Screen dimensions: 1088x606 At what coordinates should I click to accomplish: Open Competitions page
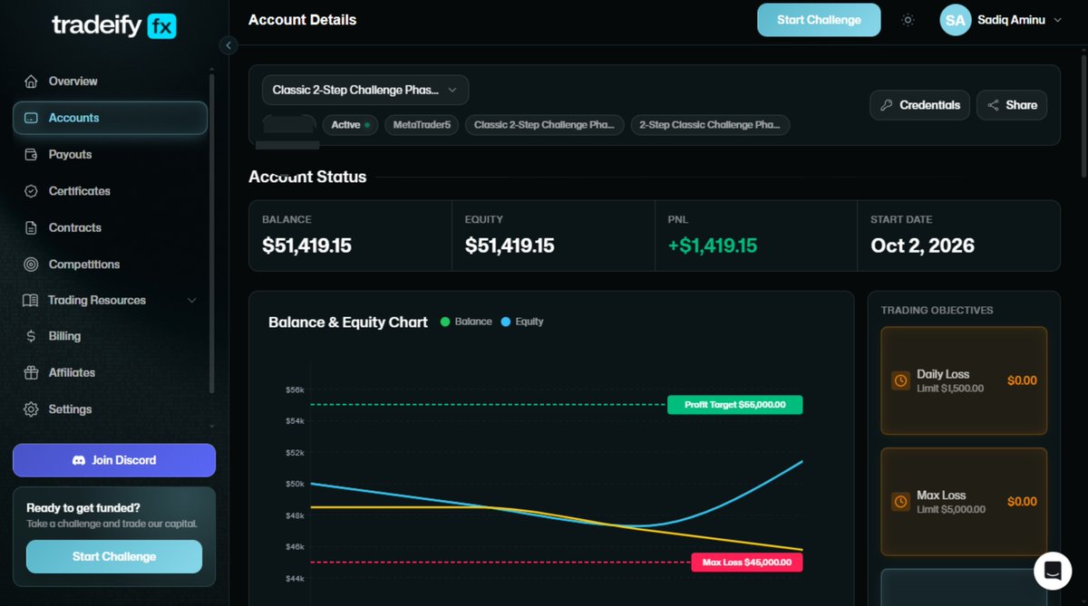point(111,265)
